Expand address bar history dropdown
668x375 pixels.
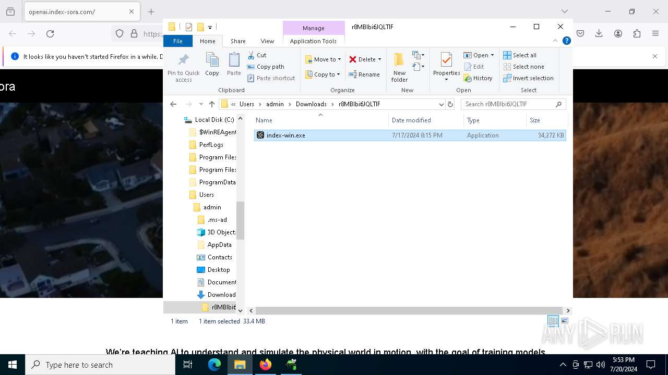441,104
